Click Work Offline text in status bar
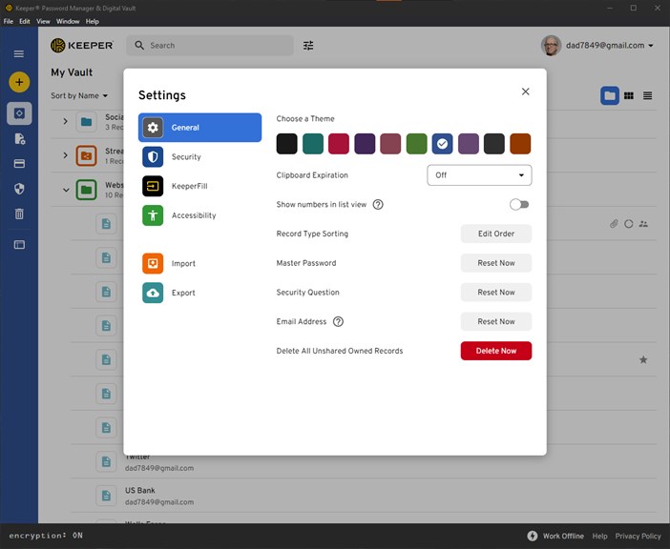Viewport: 670px width, 549px height. pos(563,537)
